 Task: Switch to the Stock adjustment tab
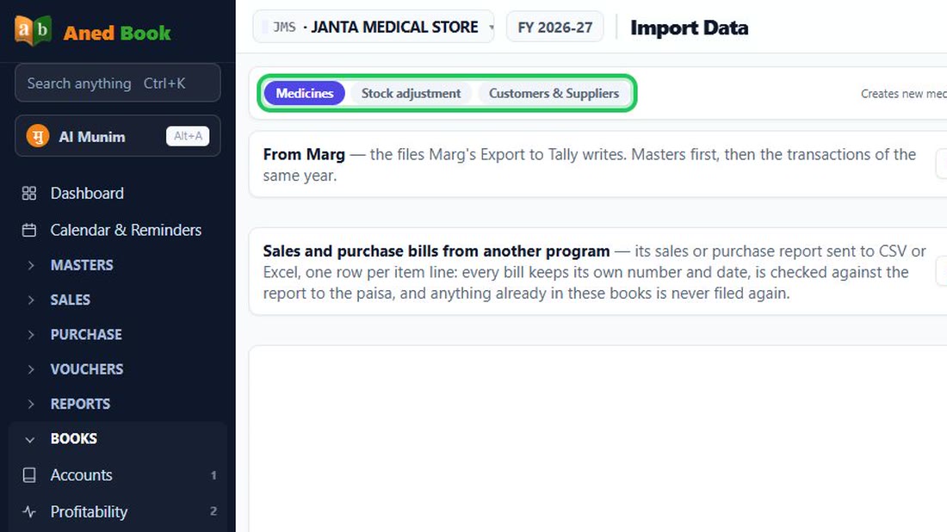[x=411, y=94]
